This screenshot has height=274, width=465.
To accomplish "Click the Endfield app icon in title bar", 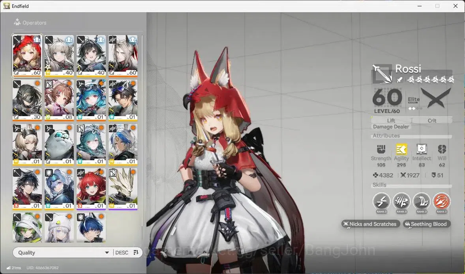I will click(x=7, y=6).
